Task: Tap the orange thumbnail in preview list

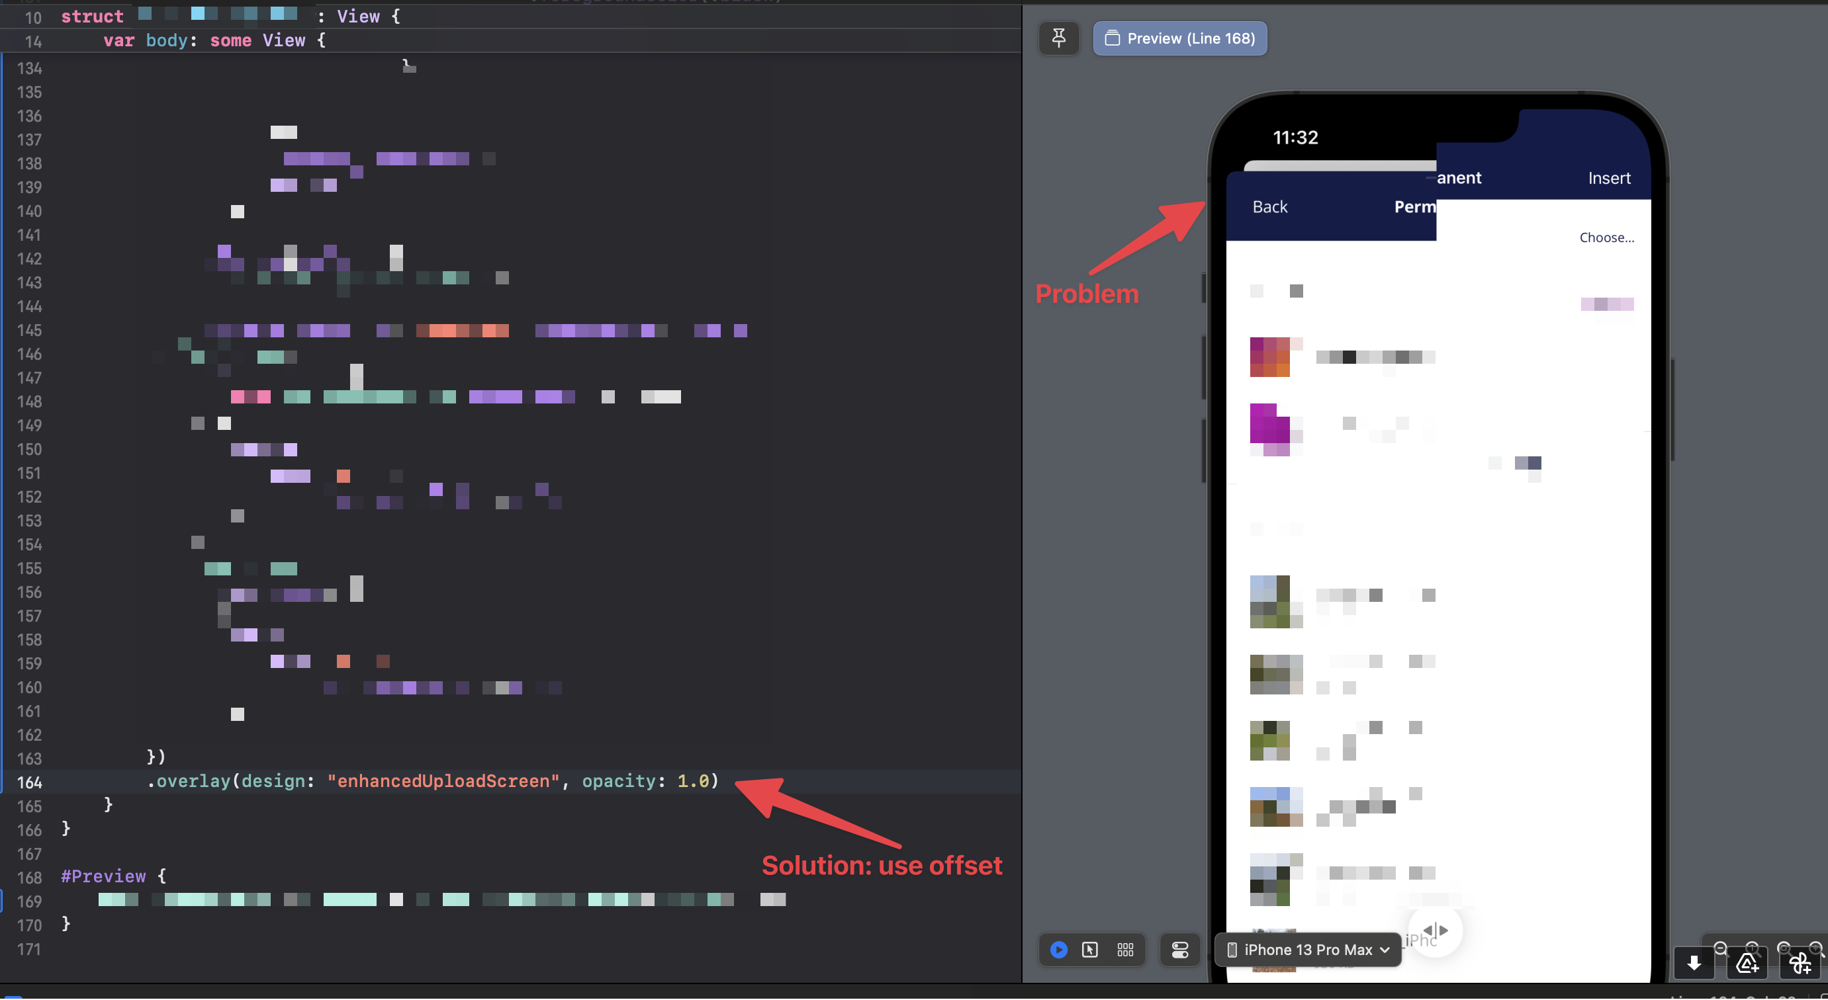Action: click(x=1269, y=356)
